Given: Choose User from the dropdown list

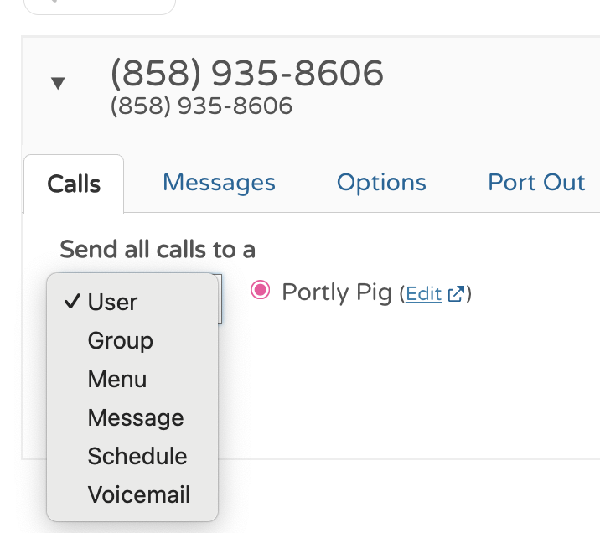Looking at the screenshot, I should 112,302.
